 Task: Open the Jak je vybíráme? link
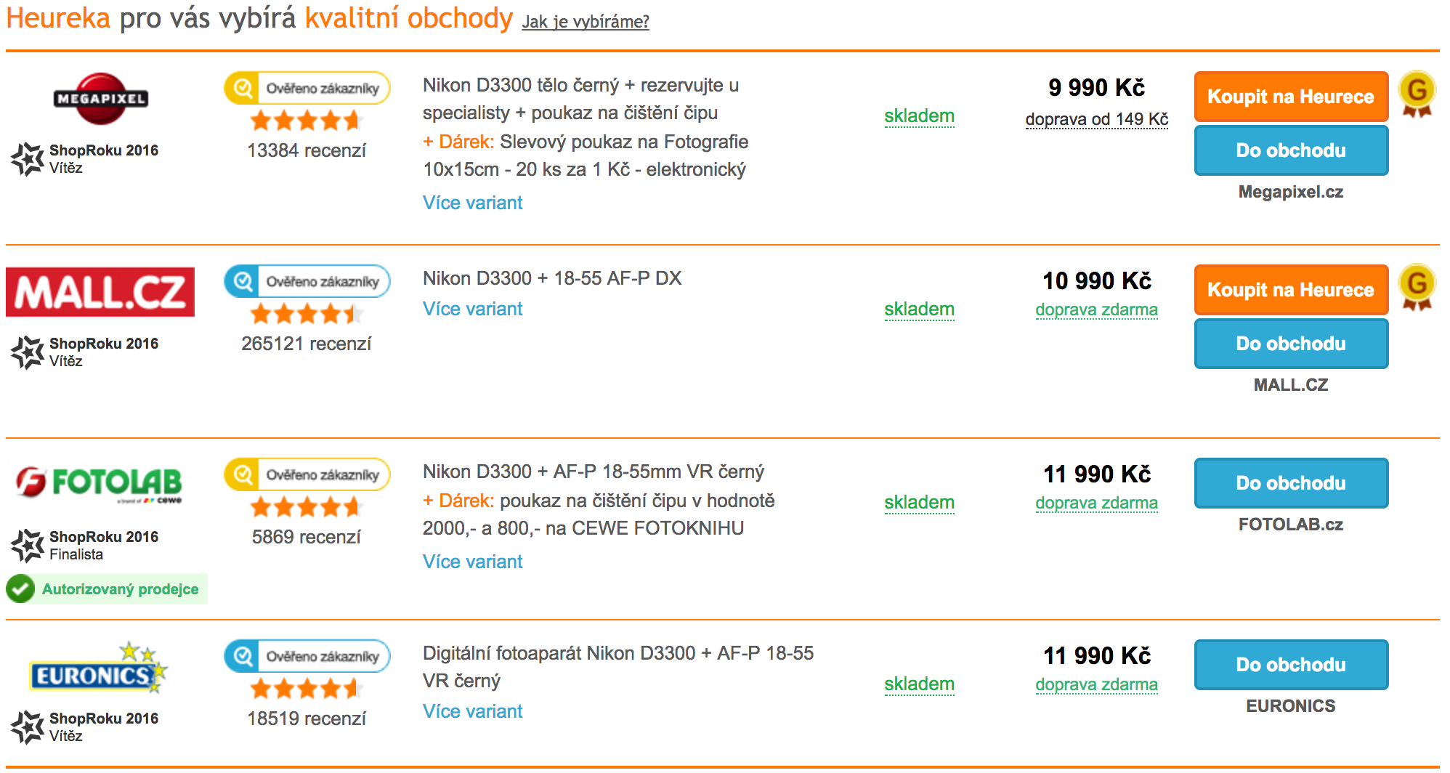[585, 22]
